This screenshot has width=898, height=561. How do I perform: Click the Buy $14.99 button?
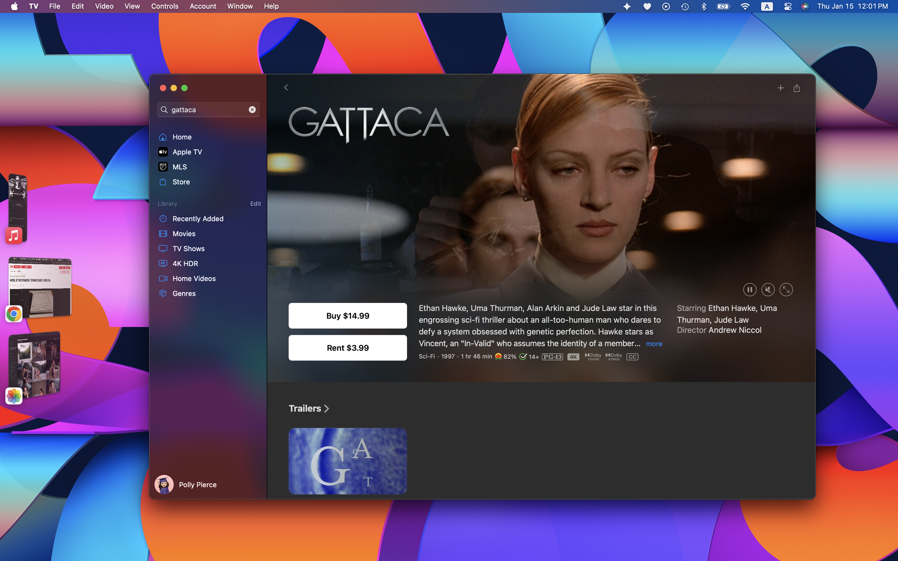click(347, 316)
